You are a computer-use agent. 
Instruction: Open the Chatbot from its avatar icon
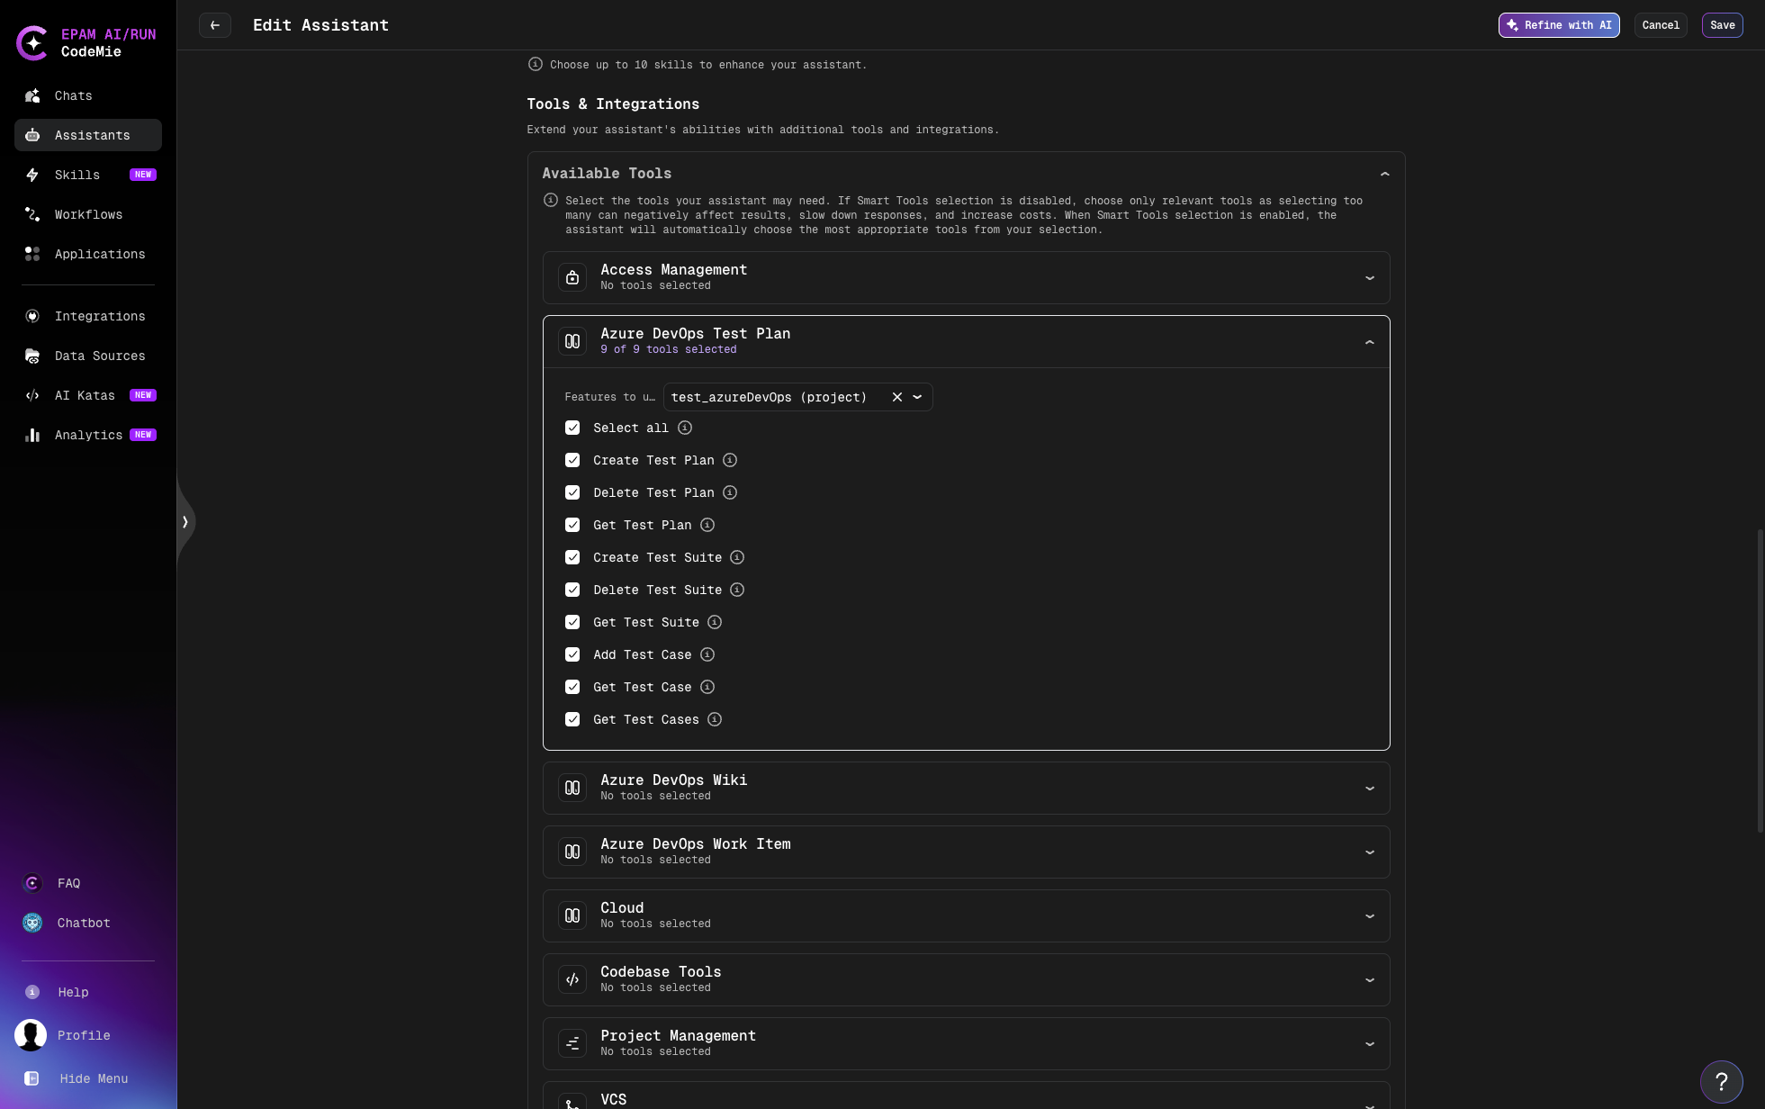32,923
